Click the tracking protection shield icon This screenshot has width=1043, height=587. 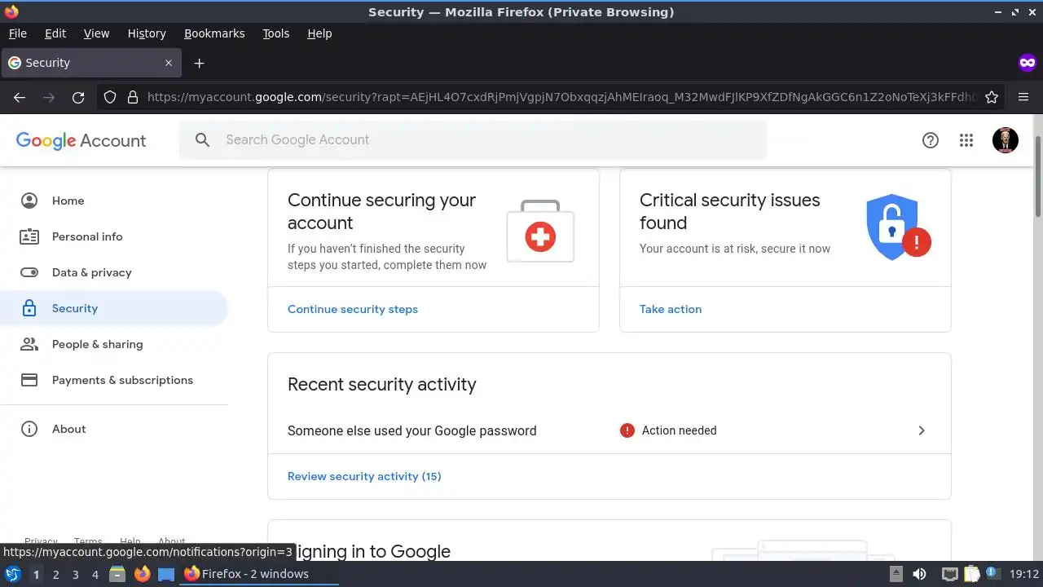click(110, 98)
